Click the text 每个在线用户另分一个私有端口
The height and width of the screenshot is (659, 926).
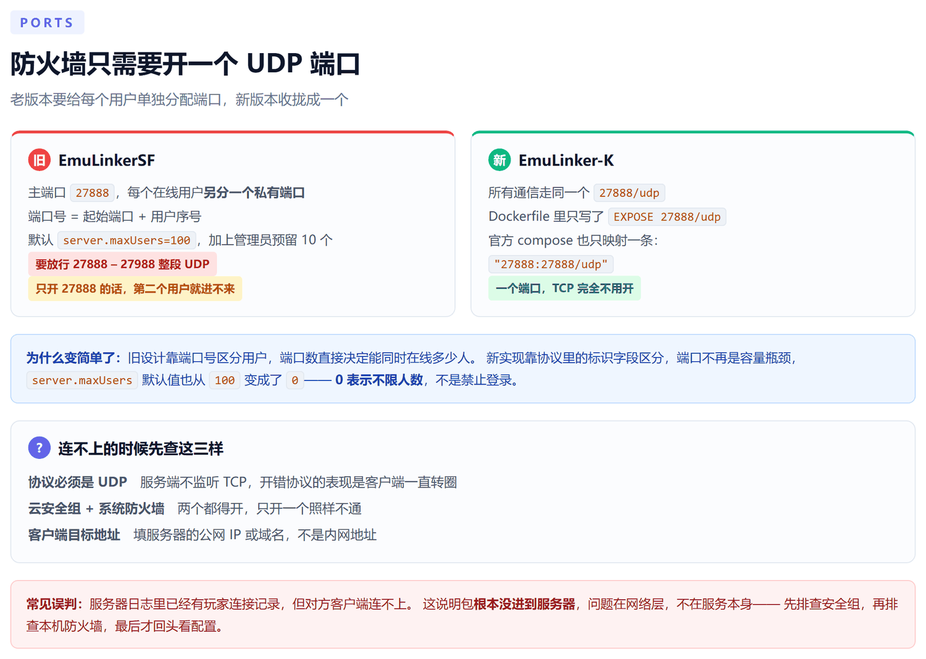[x=216, y=193]
